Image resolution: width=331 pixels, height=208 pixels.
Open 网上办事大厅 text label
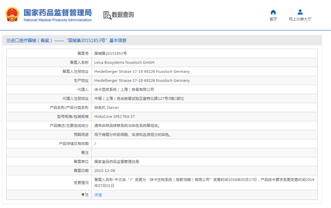pos(300,19)
